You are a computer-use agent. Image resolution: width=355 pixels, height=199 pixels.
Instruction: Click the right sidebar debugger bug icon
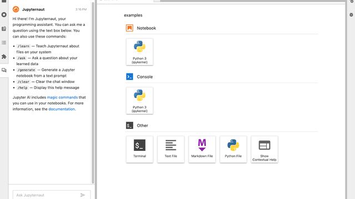point(351,15)
